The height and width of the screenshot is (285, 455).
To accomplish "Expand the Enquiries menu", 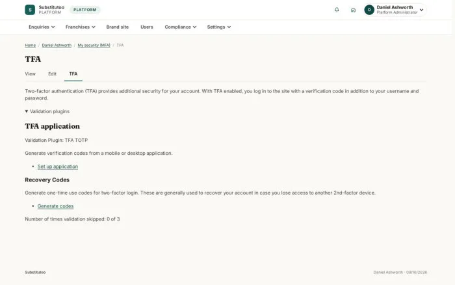I will pyautogui.click(x=42, y=27).
